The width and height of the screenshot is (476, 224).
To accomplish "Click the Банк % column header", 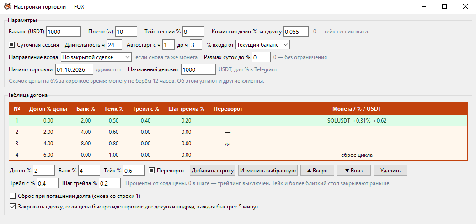I will (x=86, y=109).
